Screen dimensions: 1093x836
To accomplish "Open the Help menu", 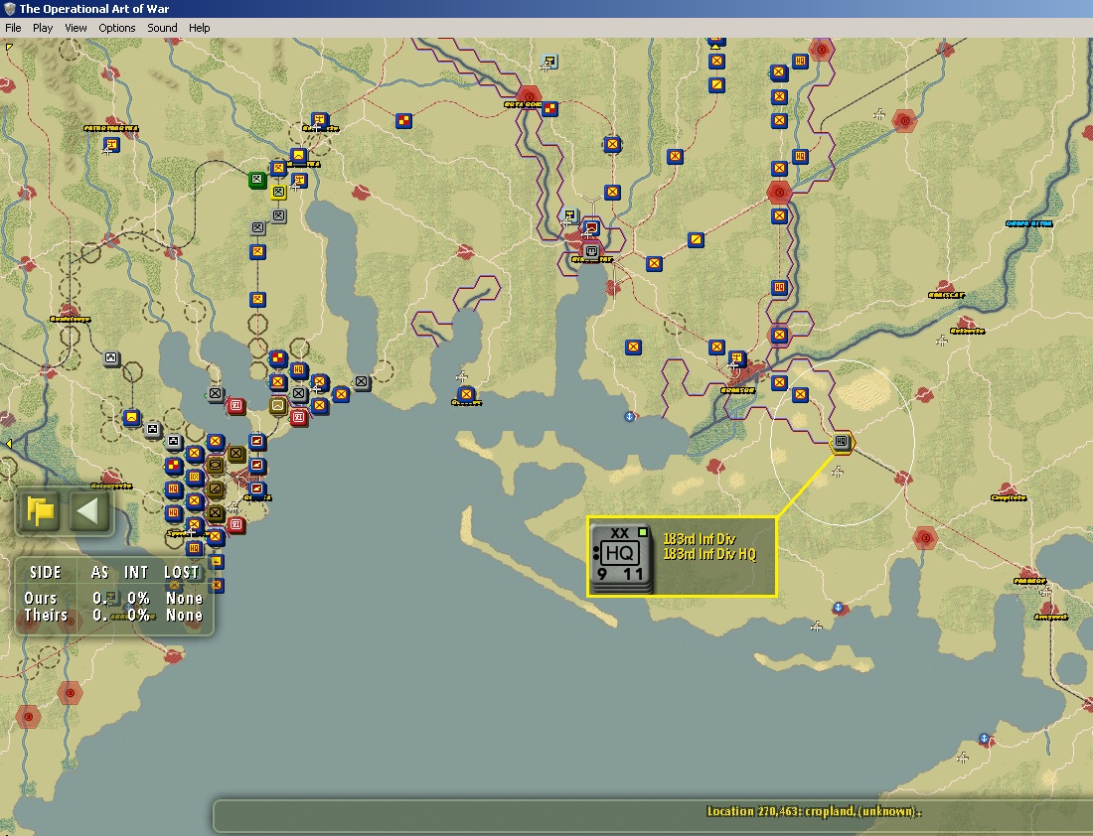I will 199,28.
